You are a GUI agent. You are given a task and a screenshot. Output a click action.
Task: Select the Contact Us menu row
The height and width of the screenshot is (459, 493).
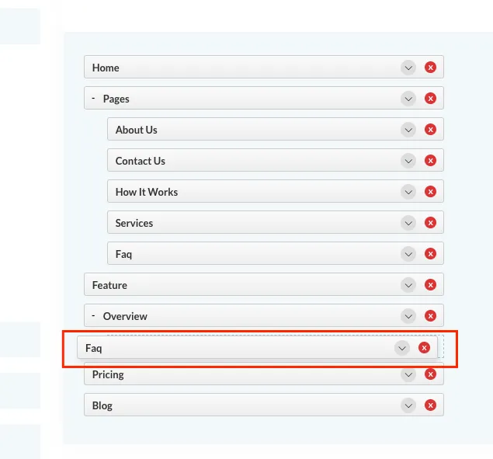tap(276, 161)
